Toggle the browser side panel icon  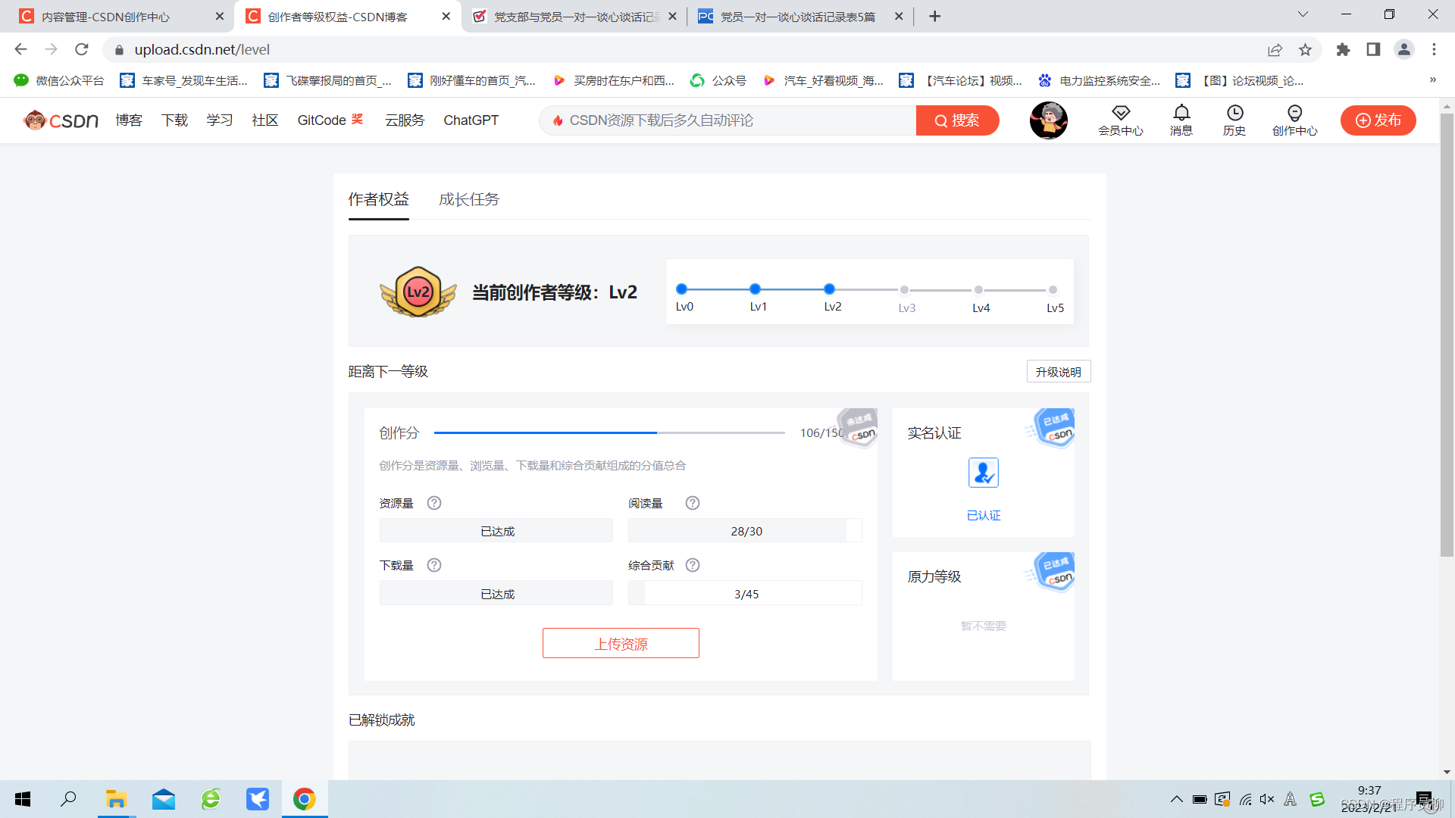coord(1373,49)
